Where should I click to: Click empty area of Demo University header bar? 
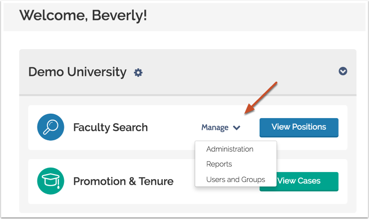pyautogui.click(x=240, y=72)
